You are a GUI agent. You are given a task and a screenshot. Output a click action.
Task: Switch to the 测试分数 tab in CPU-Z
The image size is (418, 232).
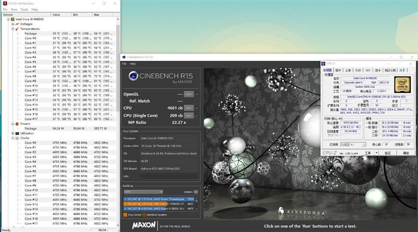click(x=390, y=70)
